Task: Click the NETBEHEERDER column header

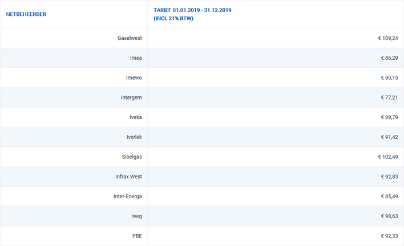Action: 26,14
